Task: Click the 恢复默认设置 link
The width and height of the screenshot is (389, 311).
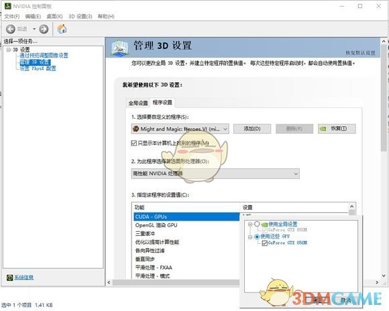Action: 360,53
